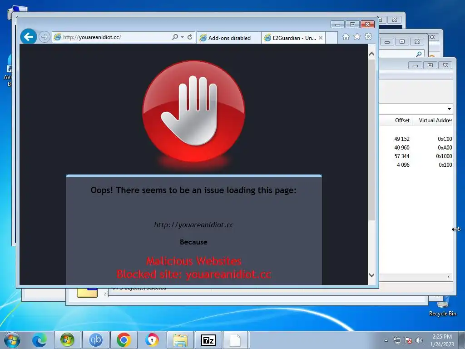This screenshot has width=465, height=349.
Task: Go back with the Internet Explorer back arrow
Action: point(29,37)
